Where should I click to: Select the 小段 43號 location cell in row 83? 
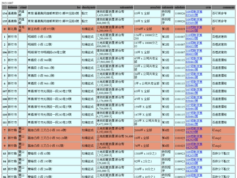click(54, 154)
